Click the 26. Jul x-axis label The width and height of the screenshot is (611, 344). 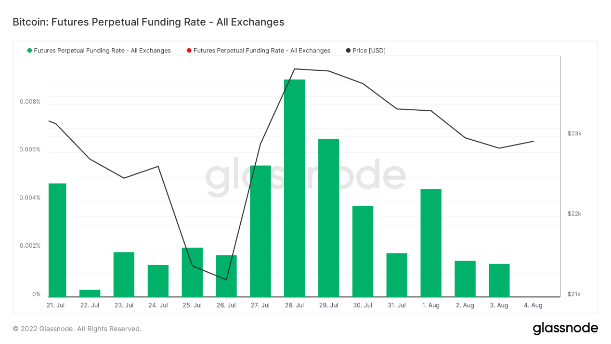click(x=226, y=305)
